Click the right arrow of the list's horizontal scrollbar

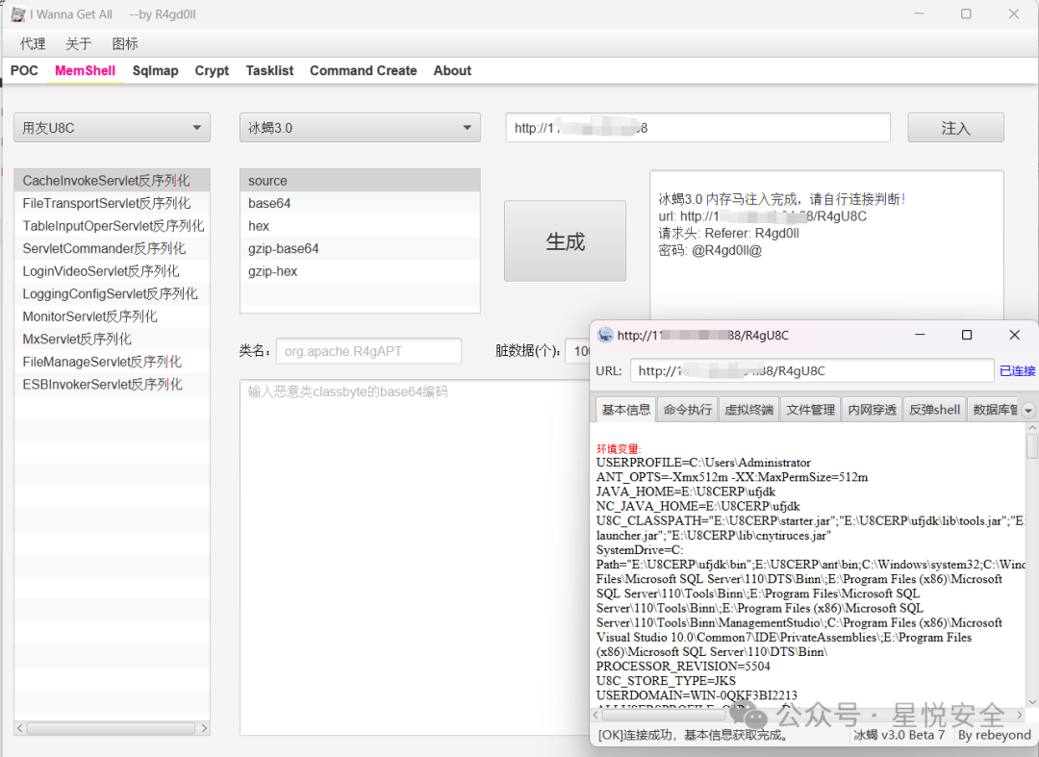(x=204, y=728)
